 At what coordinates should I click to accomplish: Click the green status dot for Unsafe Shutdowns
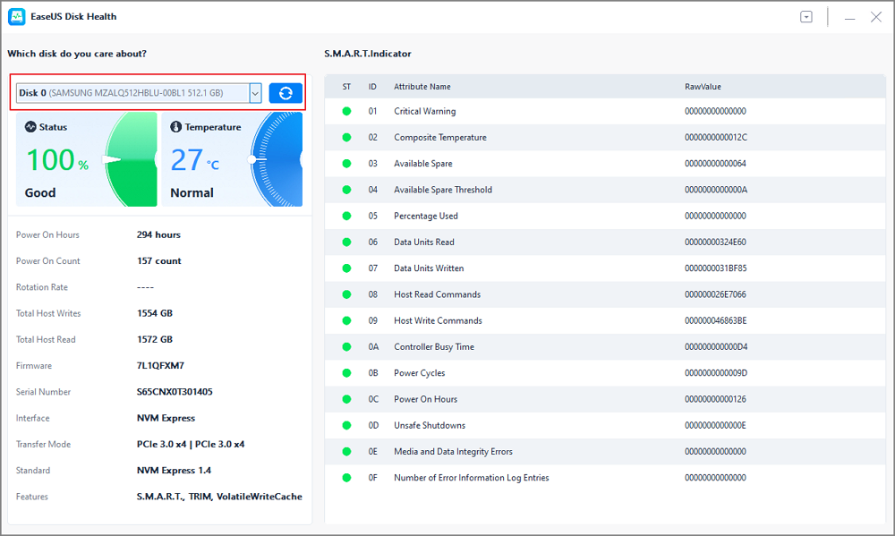point(346,426)
